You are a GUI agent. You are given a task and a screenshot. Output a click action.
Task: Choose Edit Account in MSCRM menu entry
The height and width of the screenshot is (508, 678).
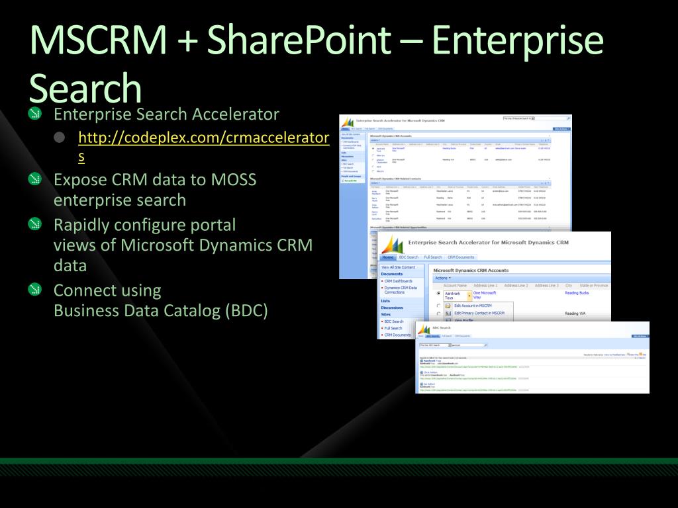[473, 306]
